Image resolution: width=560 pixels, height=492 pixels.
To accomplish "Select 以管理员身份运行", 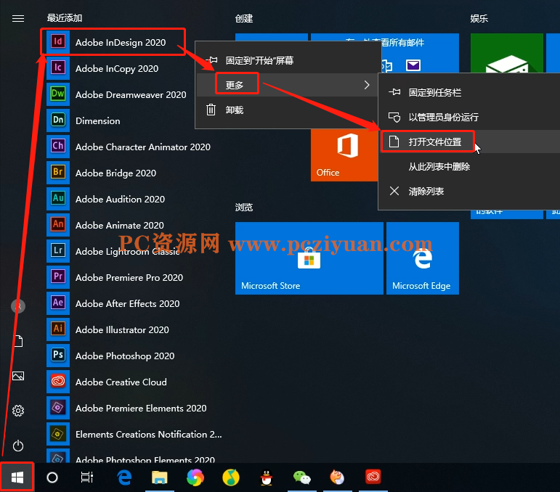I will click(469, 117).
